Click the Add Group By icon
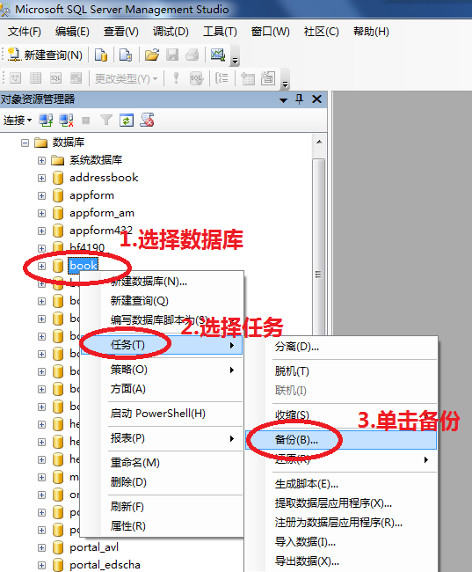This screenshot has height=572, width=472. tap(221, 78)
